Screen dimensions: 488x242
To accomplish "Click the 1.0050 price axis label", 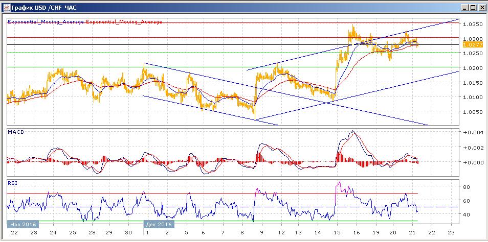I will click(473, 112).
